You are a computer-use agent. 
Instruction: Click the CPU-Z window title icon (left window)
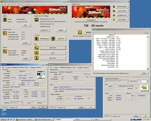pos(2,65)
